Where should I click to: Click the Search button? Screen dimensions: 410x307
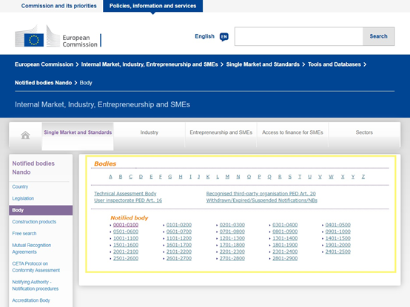378,36
